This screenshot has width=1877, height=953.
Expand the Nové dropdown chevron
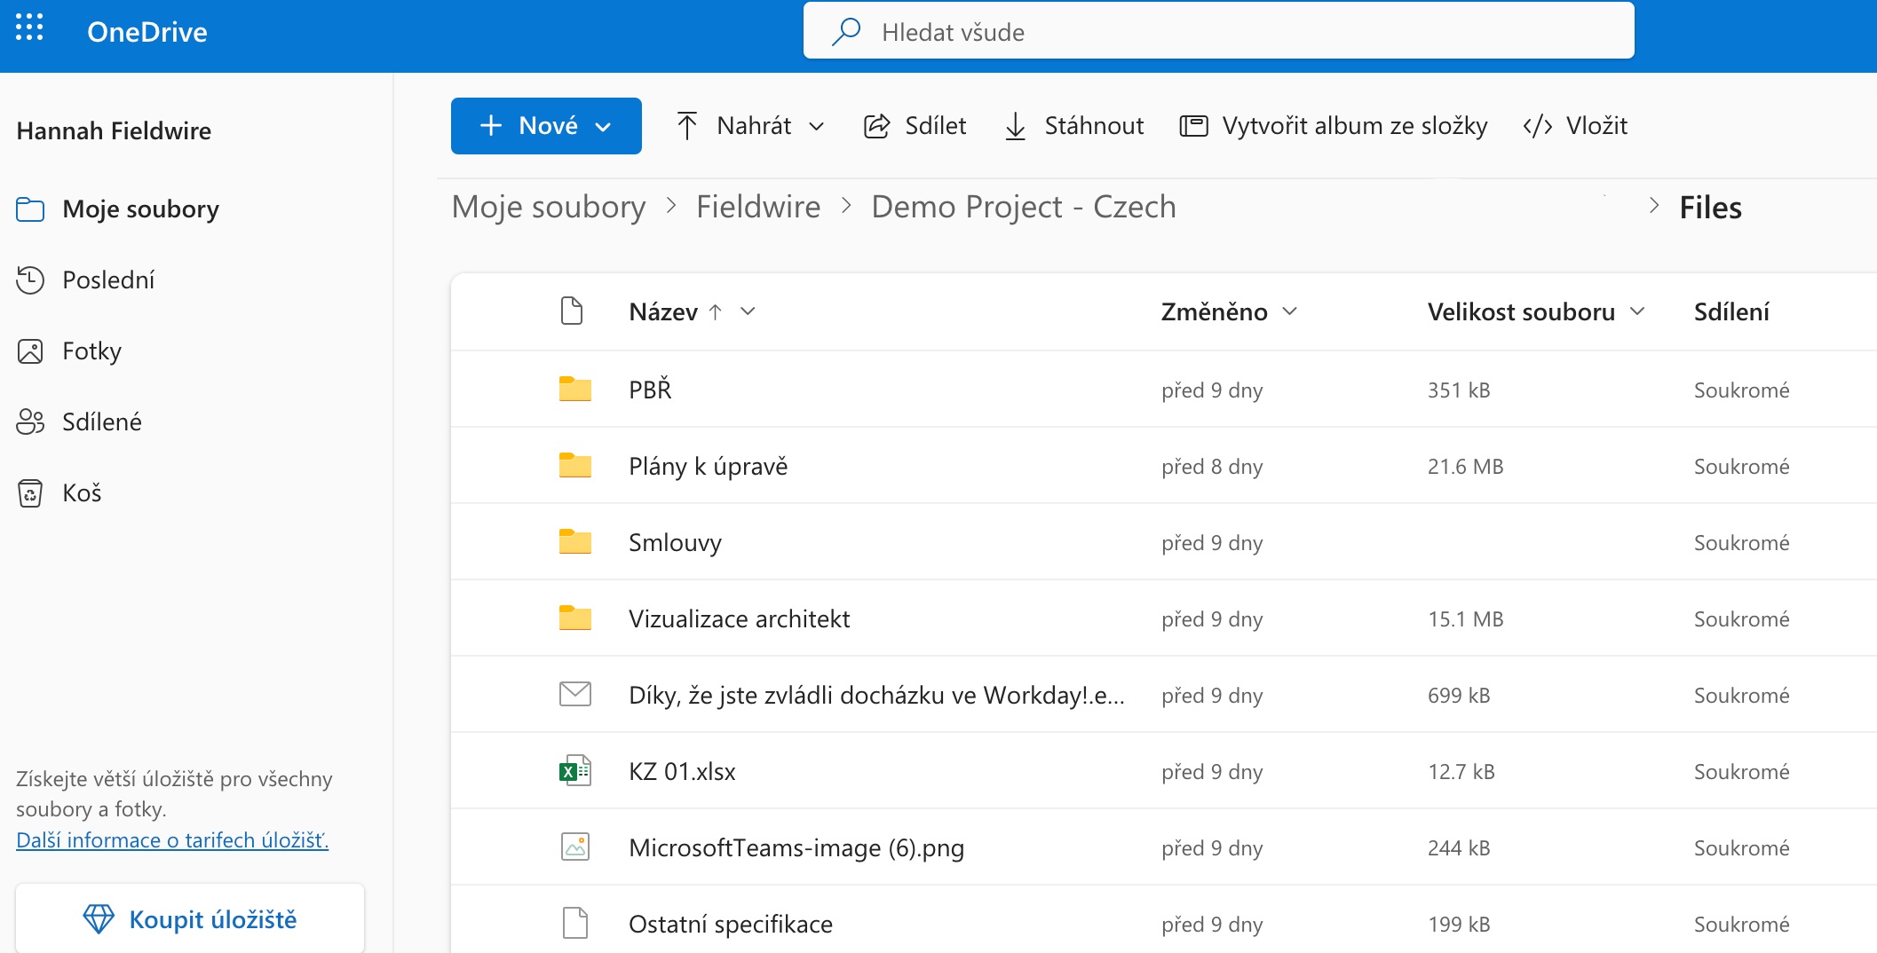point(603,127)
